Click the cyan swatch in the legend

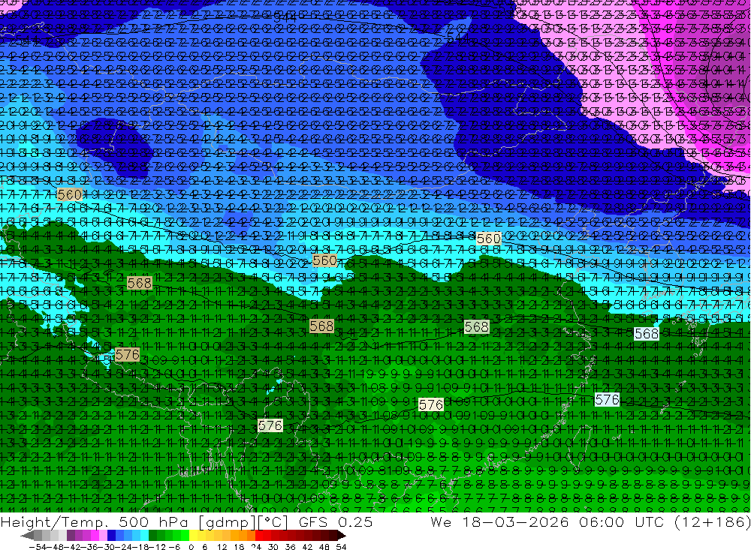pos(144,536)
